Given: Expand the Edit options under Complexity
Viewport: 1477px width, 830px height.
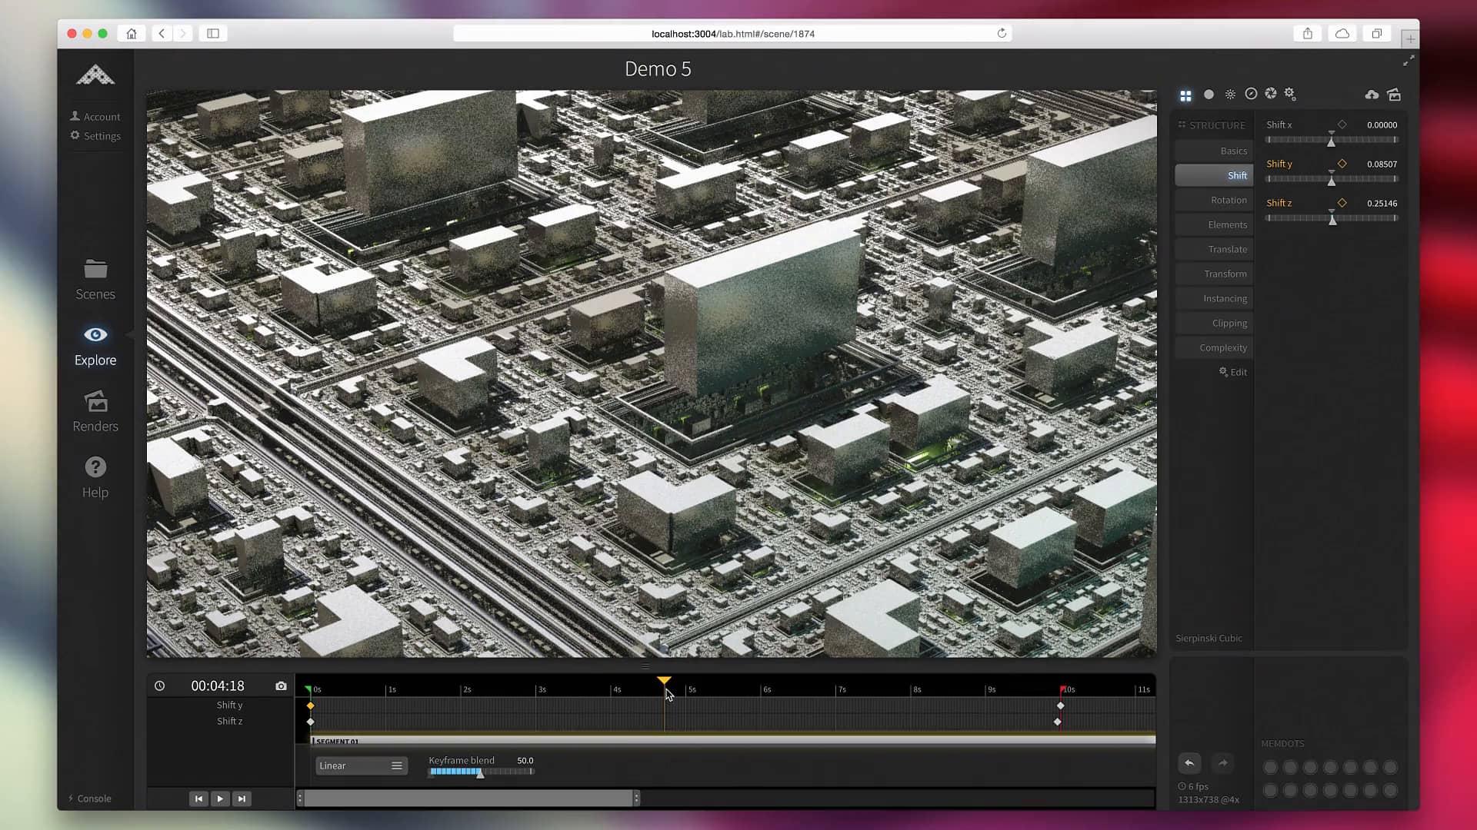Looking at the screenshot, I should (1234, 372).
